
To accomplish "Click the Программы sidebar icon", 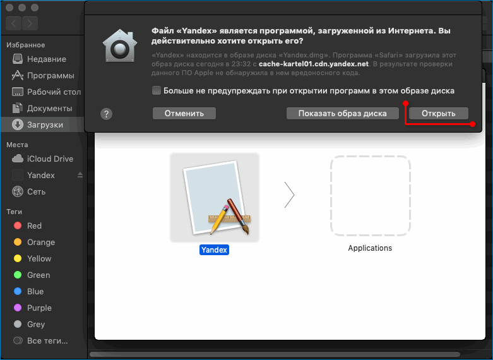I will [x=18, y=75].
